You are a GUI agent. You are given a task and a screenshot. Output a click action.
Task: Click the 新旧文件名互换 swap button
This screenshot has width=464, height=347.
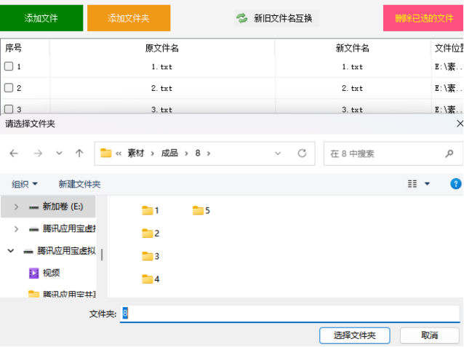tap(276, 18)
